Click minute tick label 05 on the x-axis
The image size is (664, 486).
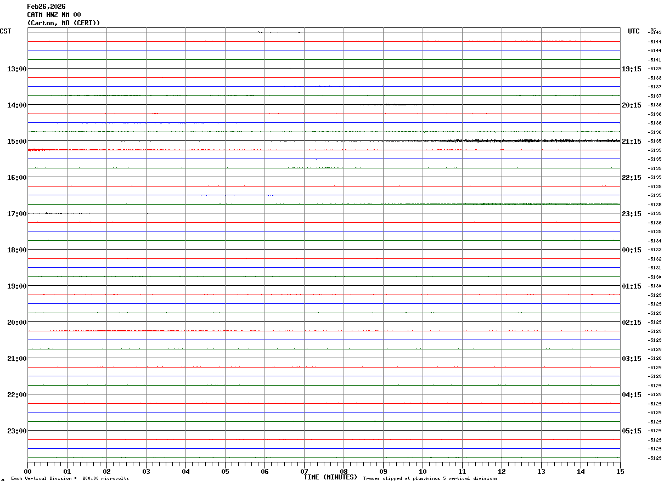(x=225, y=471)
